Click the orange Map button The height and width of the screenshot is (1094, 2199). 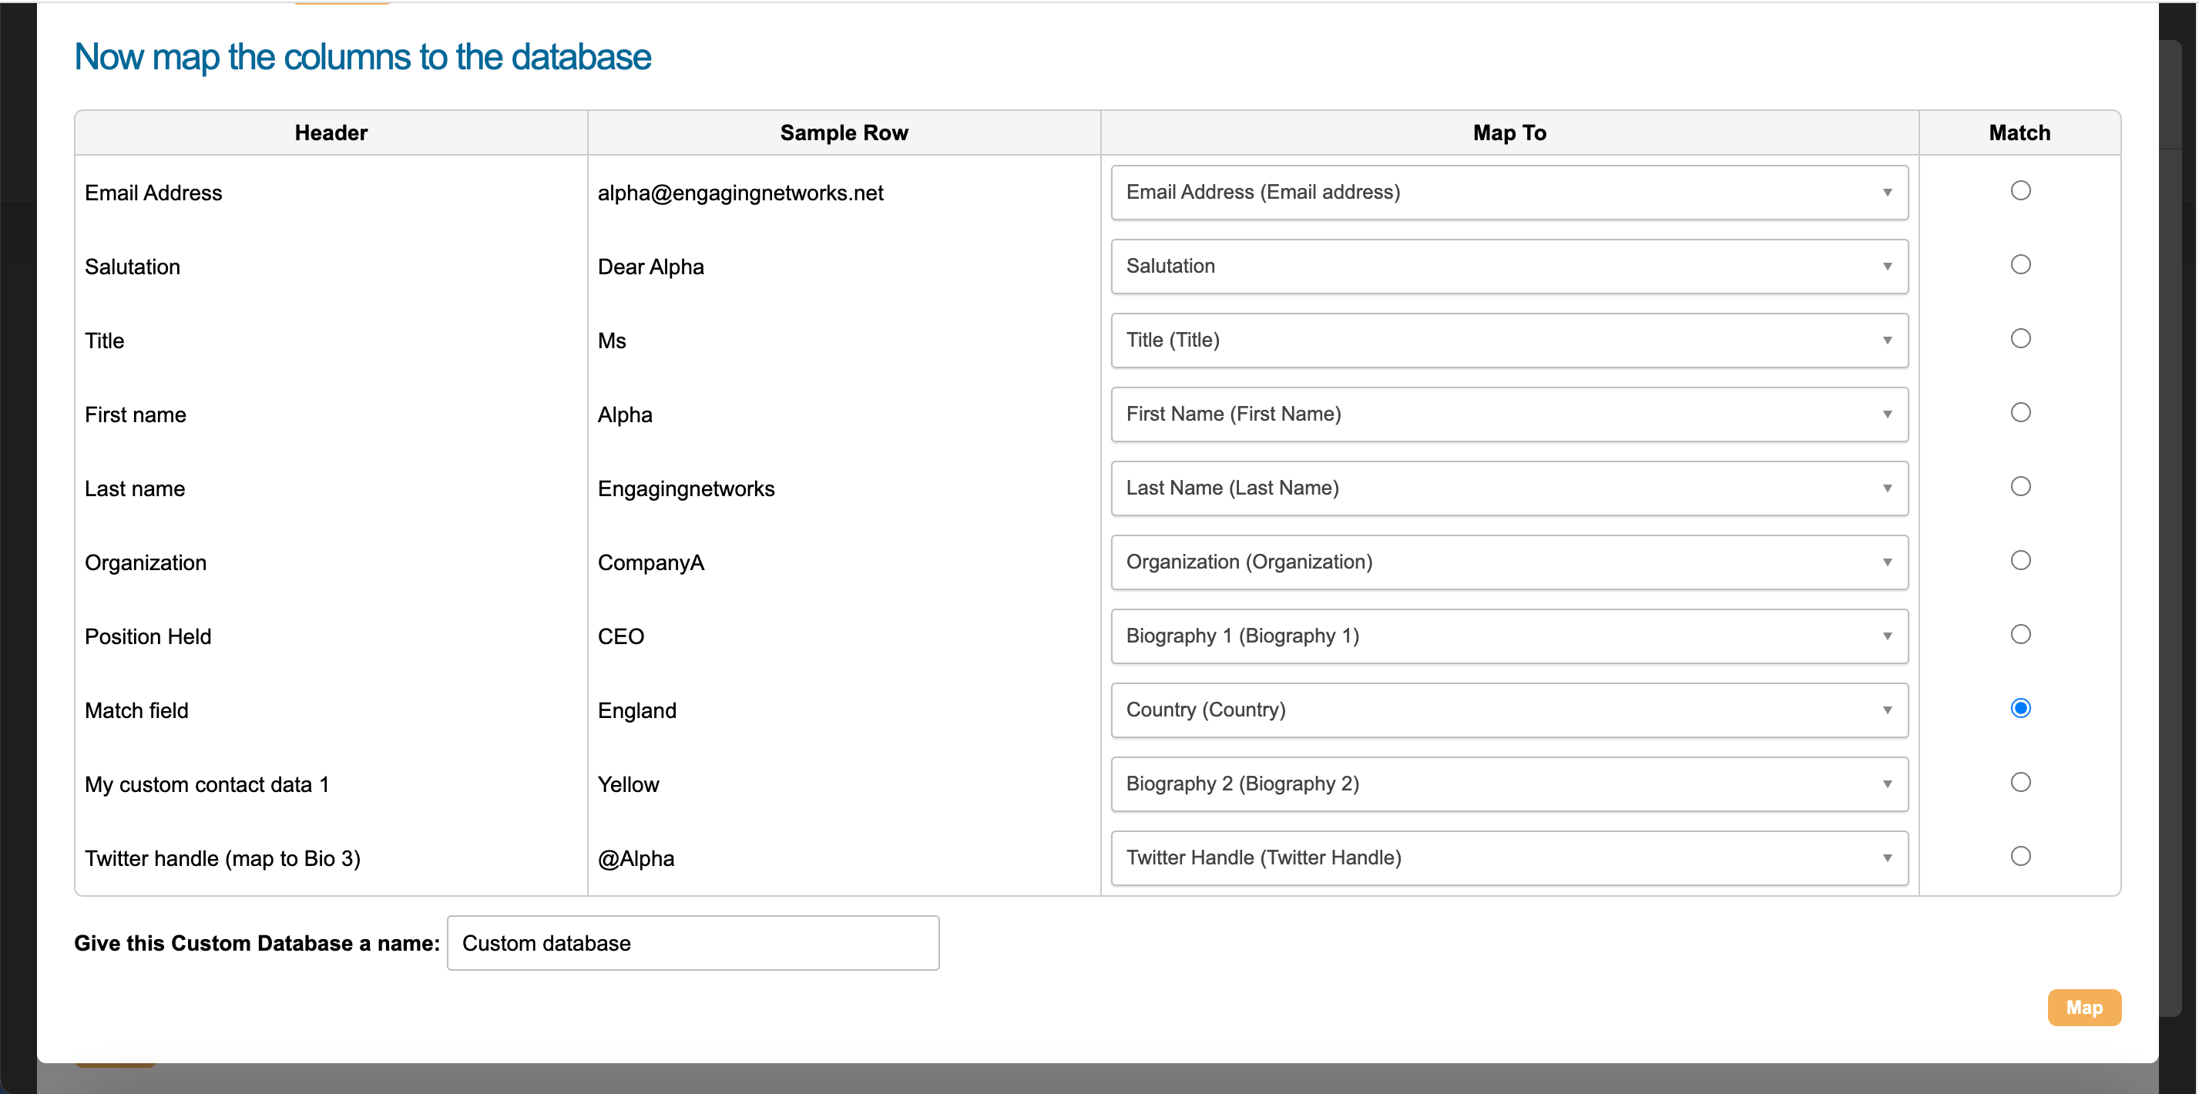point(2085,1007)
